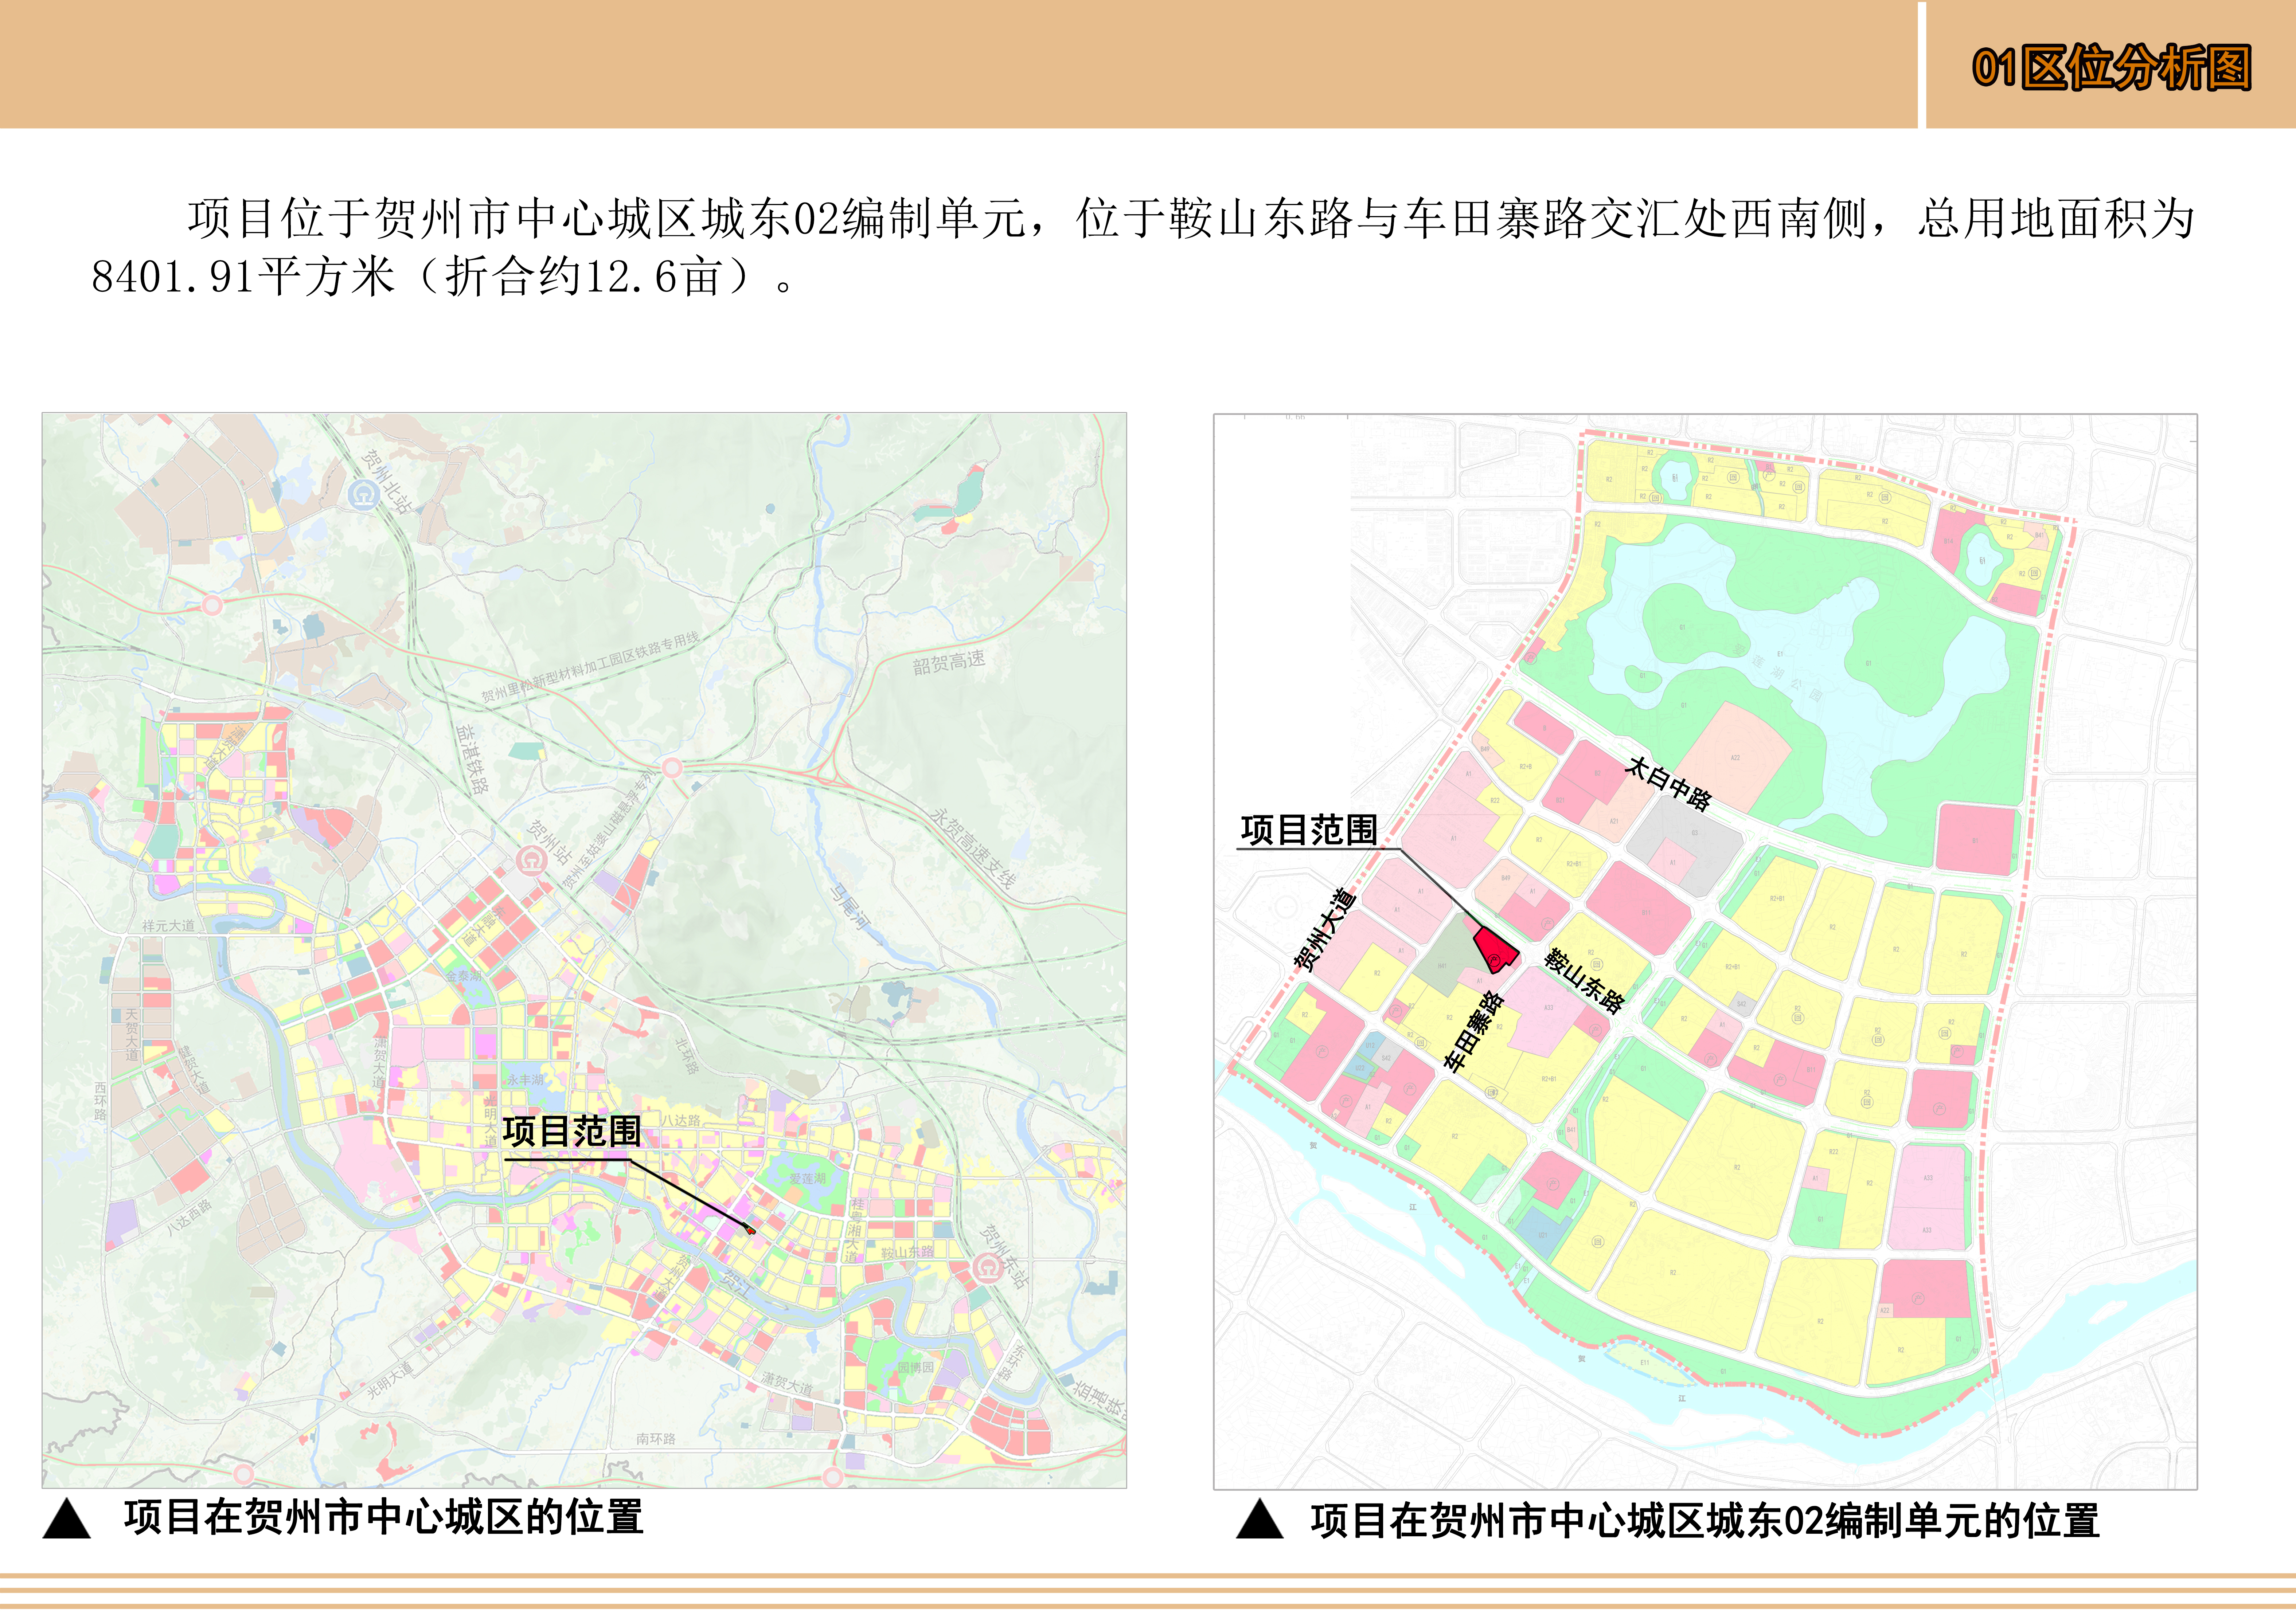The width and height of the screenshot is (2296, 1623).
Task: Click the '南环路' road label
Action: pos(656,1439)
